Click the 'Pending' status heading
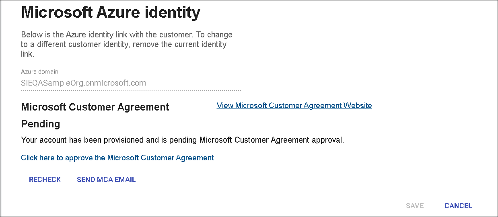Viewport: 498px width, 217px height. click(x=40, y=124)
